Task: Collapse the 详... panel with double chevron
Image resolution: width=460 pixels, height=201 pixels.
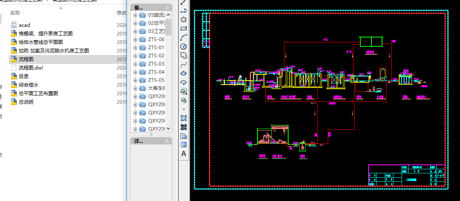Action: (x=167, y=141)
